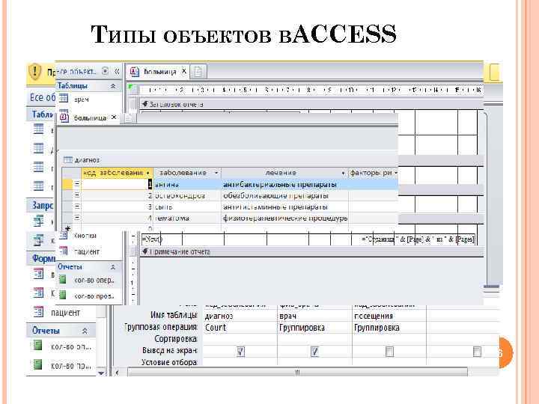Select the Примечание отчета section bar
Screen dimensions: 539x404
[311, 252]
